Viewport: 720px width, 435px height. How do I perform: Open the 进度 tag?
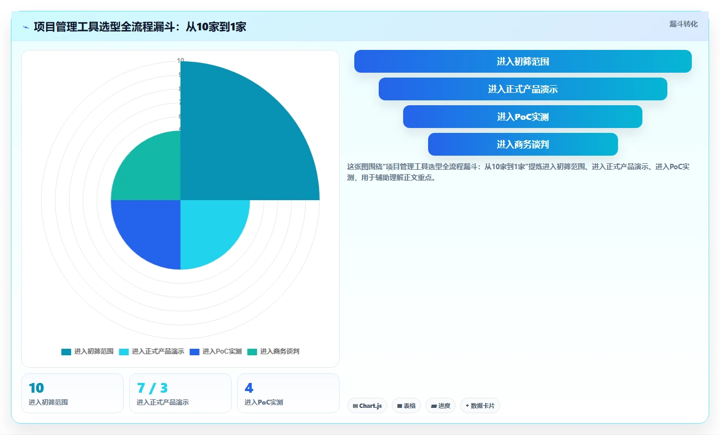441,406
